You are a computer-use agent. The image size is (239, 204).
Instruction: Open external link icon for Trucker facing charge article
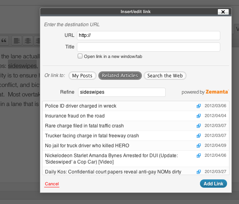click(199, 136)
